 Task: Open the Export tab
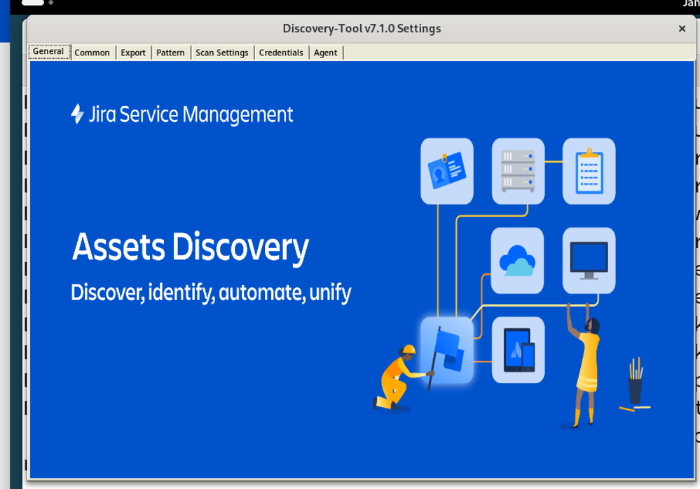pyautogui.click(x=133, y=53)
